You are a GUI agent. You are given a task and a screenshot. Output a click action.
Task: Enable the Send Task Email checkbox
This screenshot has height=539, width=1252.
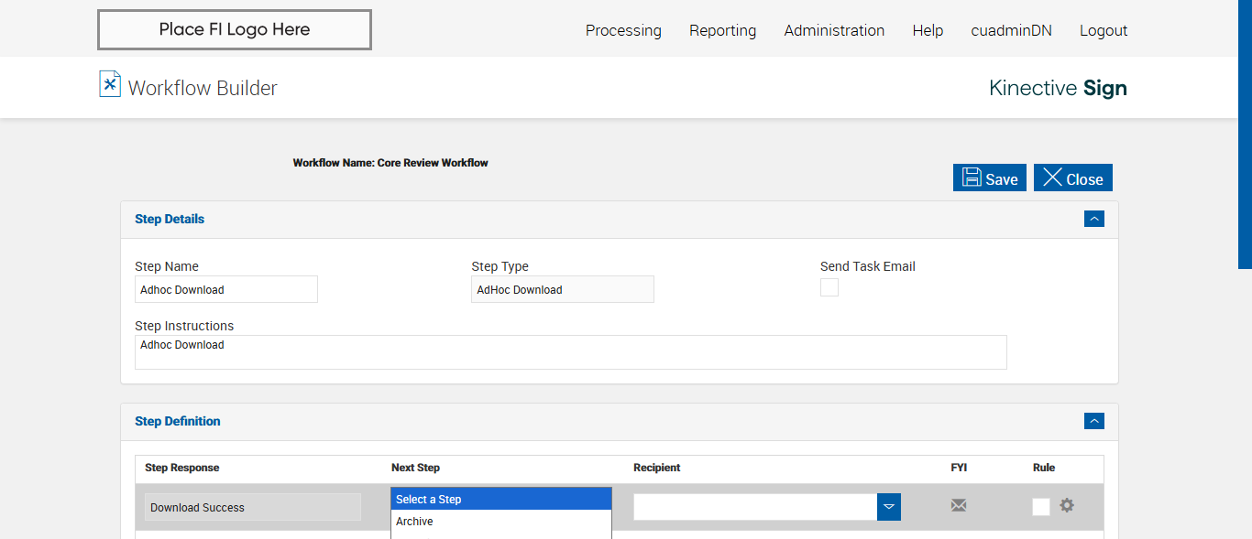(829, 288)
